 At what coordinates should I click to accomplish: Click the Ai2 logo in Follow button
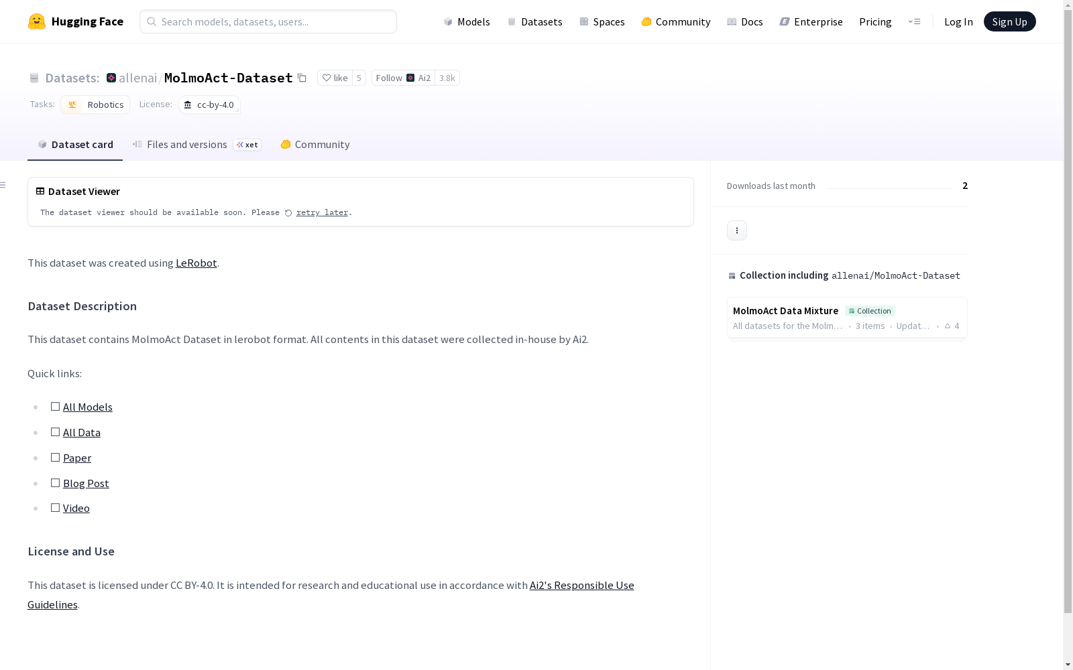pos(410,78)
